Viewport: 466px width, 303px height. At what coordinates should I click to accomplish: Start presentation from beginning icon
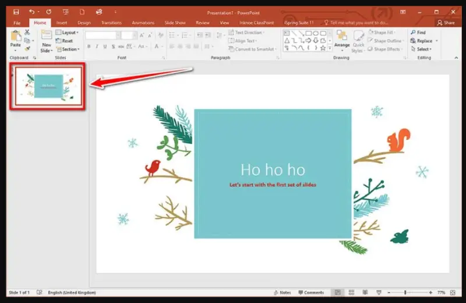[x=65, y=12]
